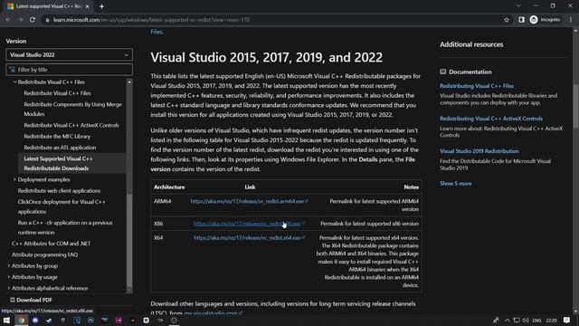Open ClickOnce deployment for Visual C++ applications
Viewport: 579px width, 326px height.
tap(62, 206)
